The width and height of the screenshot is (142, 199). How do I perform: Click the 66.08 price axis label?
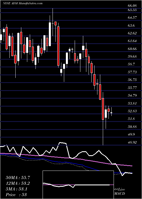click(x=132, y=6)
